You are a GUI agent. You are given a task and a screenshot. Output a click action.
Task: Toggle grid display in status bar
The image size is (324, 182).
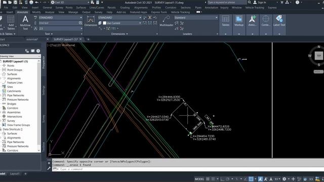[x=208, y=179]
